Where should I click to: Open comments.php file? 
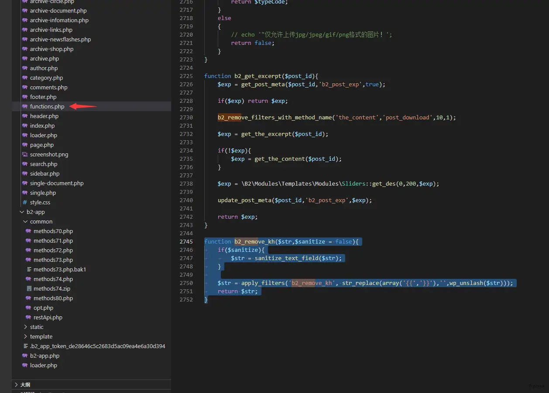(49, 87)
